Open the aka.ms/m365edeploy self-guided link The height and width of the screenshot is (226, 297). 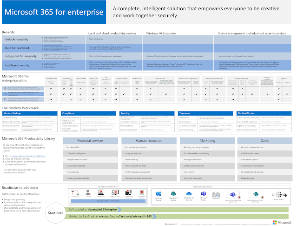click(102, 210)
